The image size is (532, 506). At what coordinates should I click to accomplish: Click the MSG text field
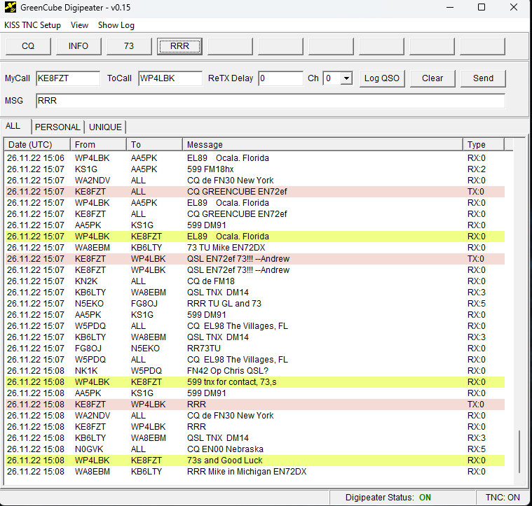271,101
